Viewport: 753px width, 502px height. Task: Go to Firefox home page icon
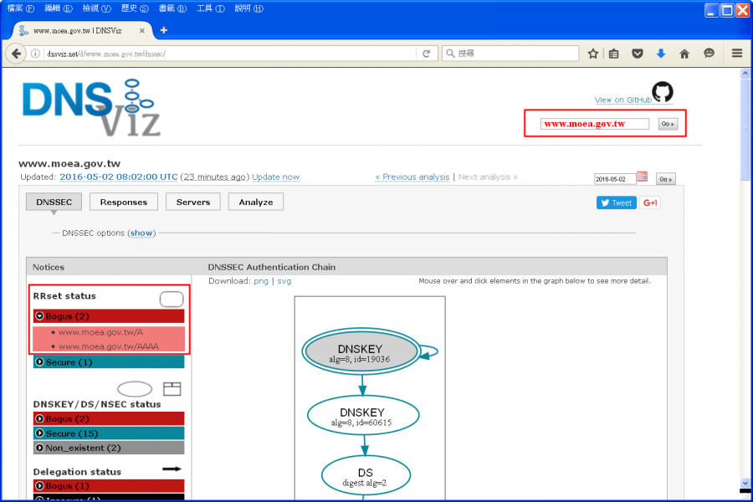(684, 54)
